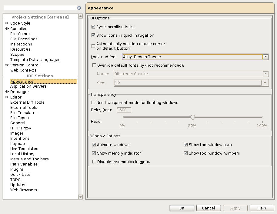This screenshot has width=277, height=214.
Task: Select Debugger label
Action: click(x=20, y=92)
